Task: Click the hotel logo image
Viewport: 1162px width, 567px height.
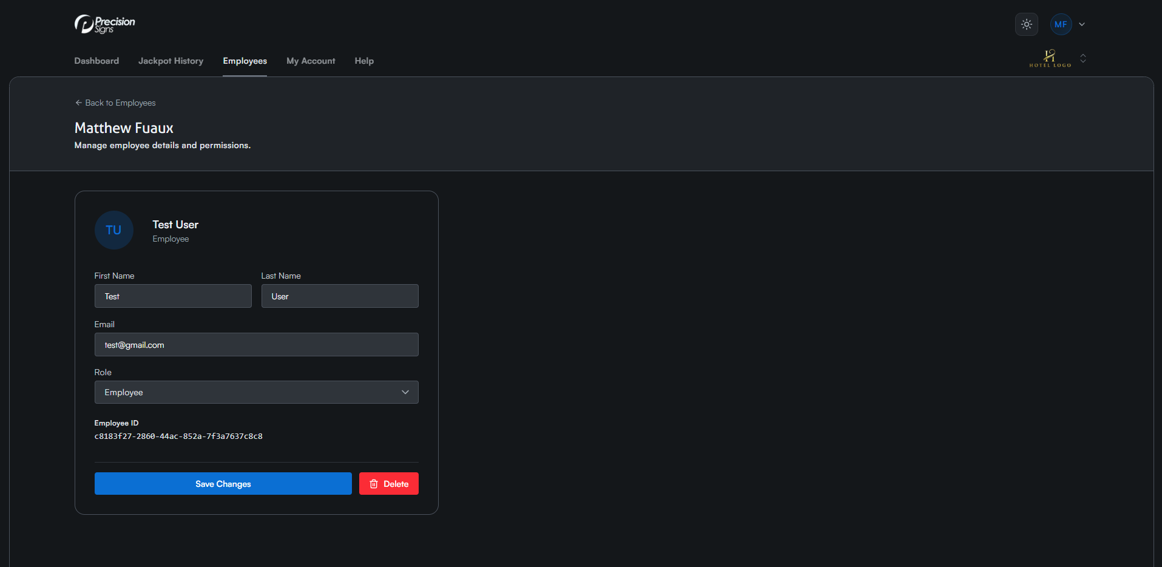Action: point(1050,58)
